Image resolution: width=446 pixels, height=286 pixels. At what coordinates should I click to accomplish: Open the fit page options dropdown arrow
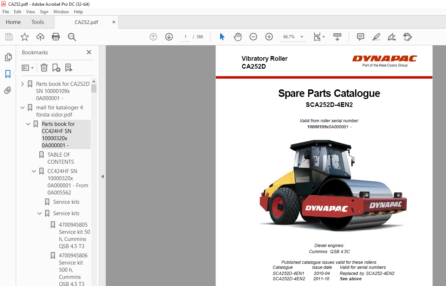pyautogui.click(x=324, y=37)
